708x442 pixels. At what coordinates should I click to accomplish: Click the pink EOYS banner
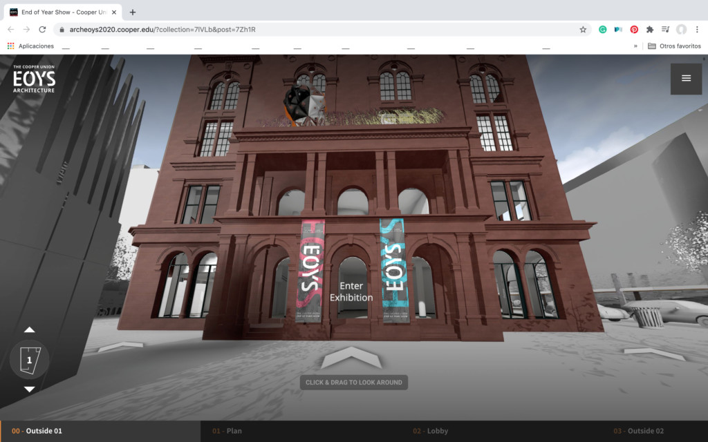[310, 271]
